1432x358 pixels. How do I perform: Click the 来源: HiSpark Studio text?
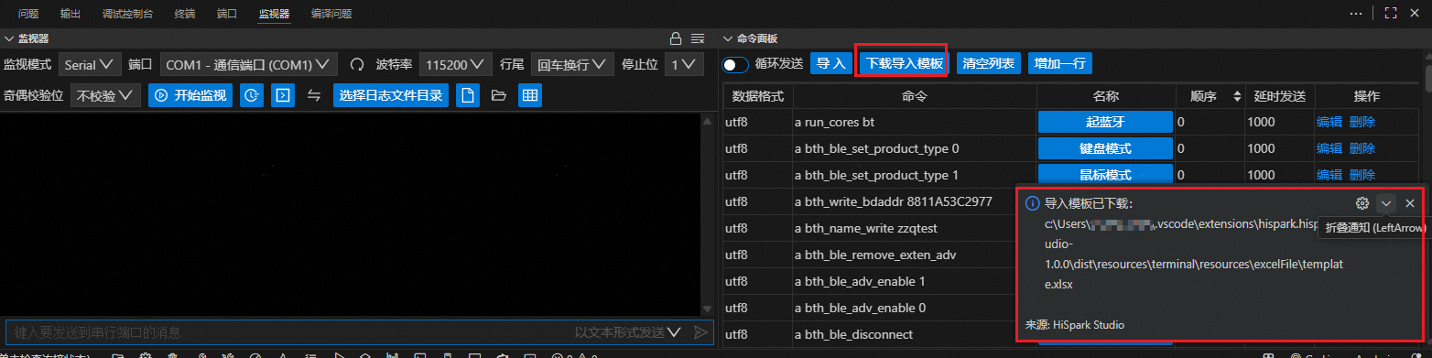click(1075, 324)
